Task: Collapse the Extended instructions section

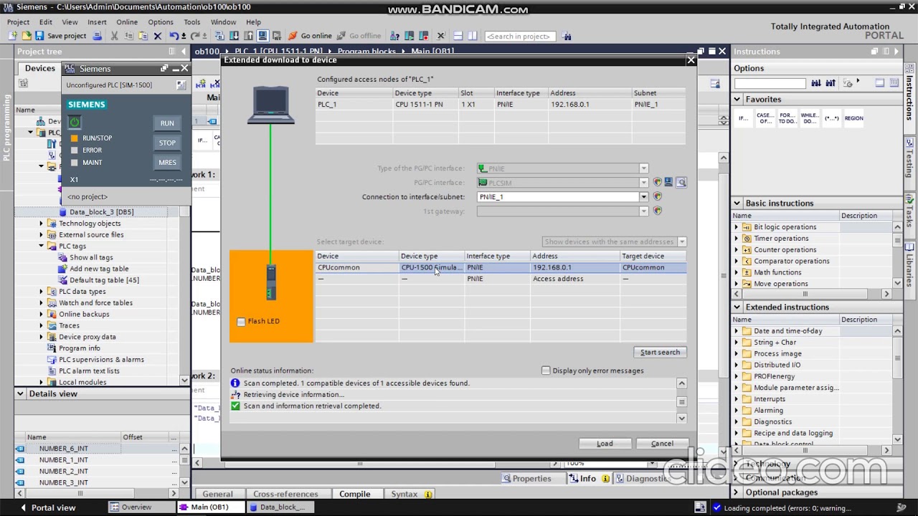Action: click(737, 307)
